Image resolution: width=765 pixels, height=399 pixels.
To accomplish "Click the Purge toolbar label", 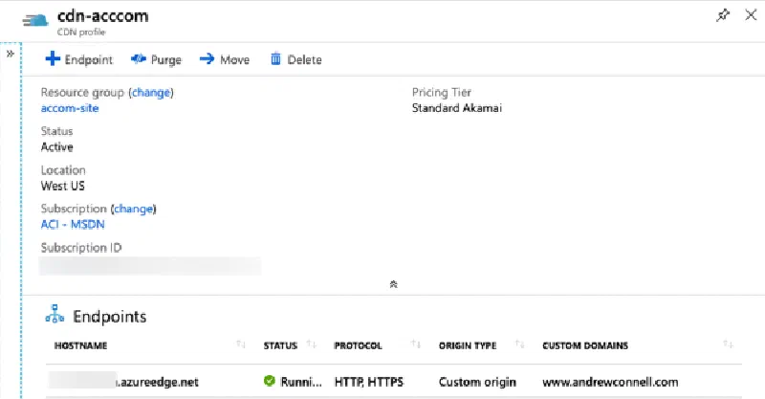I will point(165,59).
